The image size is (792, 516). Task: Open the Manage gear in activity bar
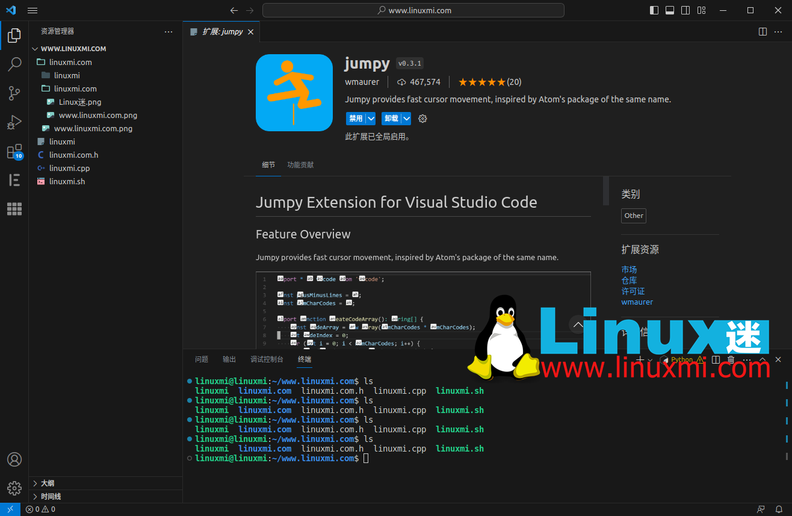(14, 488)
